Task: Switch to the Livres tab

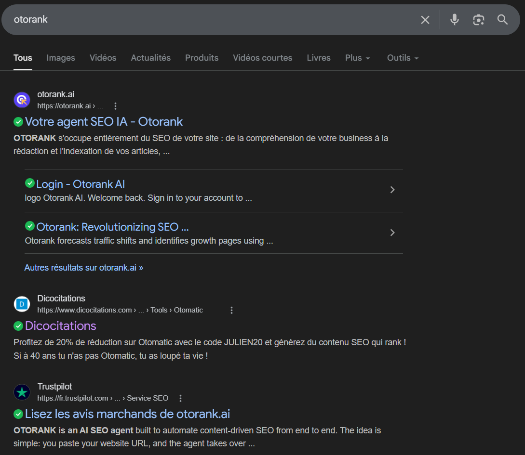Action: pyautogui.click(x=318, y=58)
